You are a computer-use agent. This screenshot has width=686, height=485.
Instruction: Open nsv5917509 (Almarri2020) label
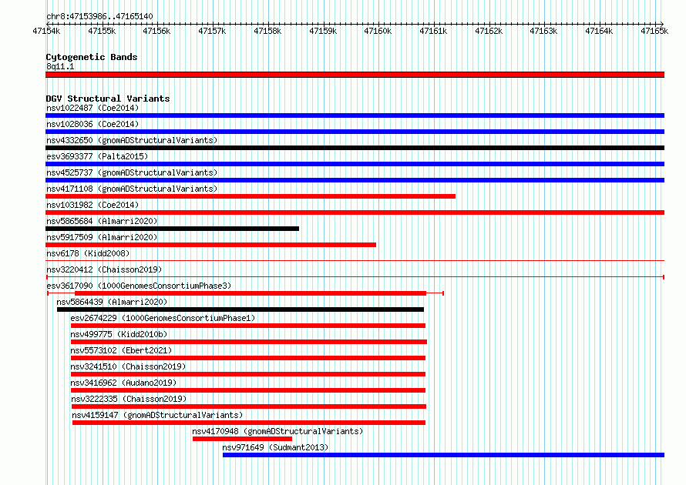point(102,237)
